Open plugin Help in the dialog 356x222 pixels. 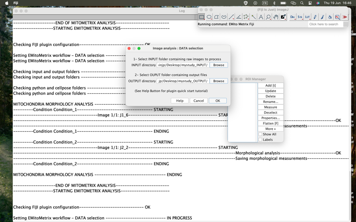[180, 101]
